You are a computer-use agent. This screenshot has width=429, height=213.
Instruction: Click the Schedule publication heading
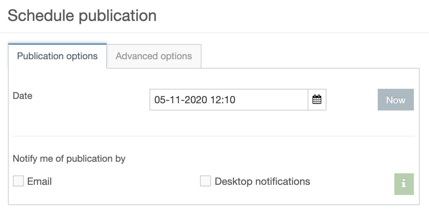pyautogui.click(x=82, y=15)
